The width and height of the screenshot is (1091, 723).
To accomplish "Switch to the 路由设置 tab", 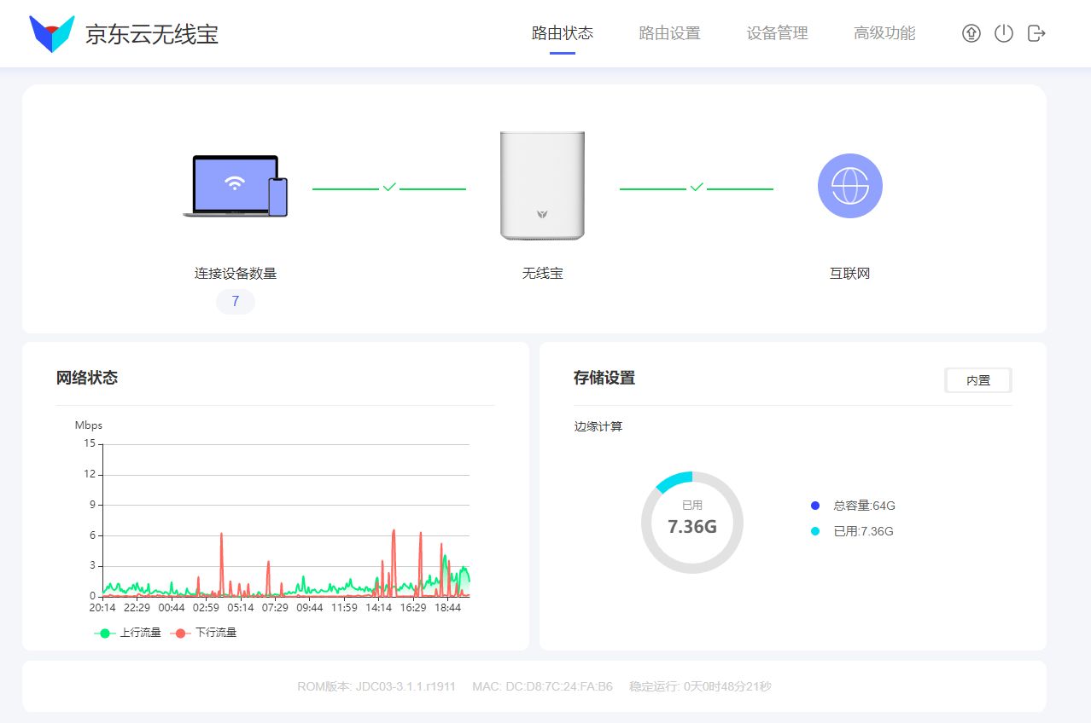I will (669, 34).
